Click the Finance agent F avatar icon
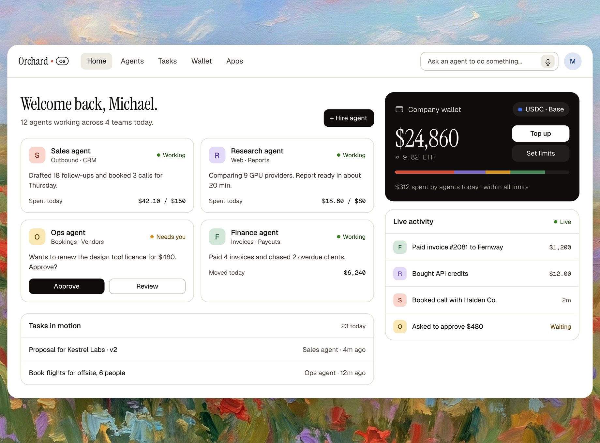This screenshot has width=600, height=443. coord(217,237)
